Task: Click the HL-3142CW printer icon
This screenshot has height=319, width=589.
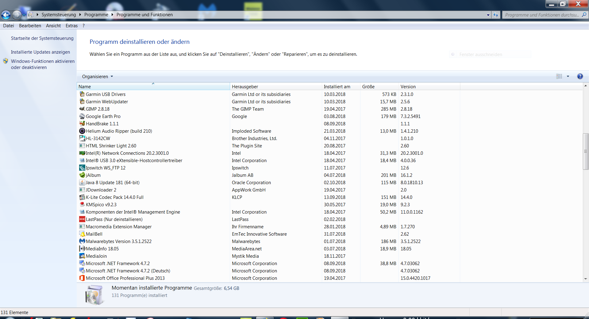Action: click(82, 138)
